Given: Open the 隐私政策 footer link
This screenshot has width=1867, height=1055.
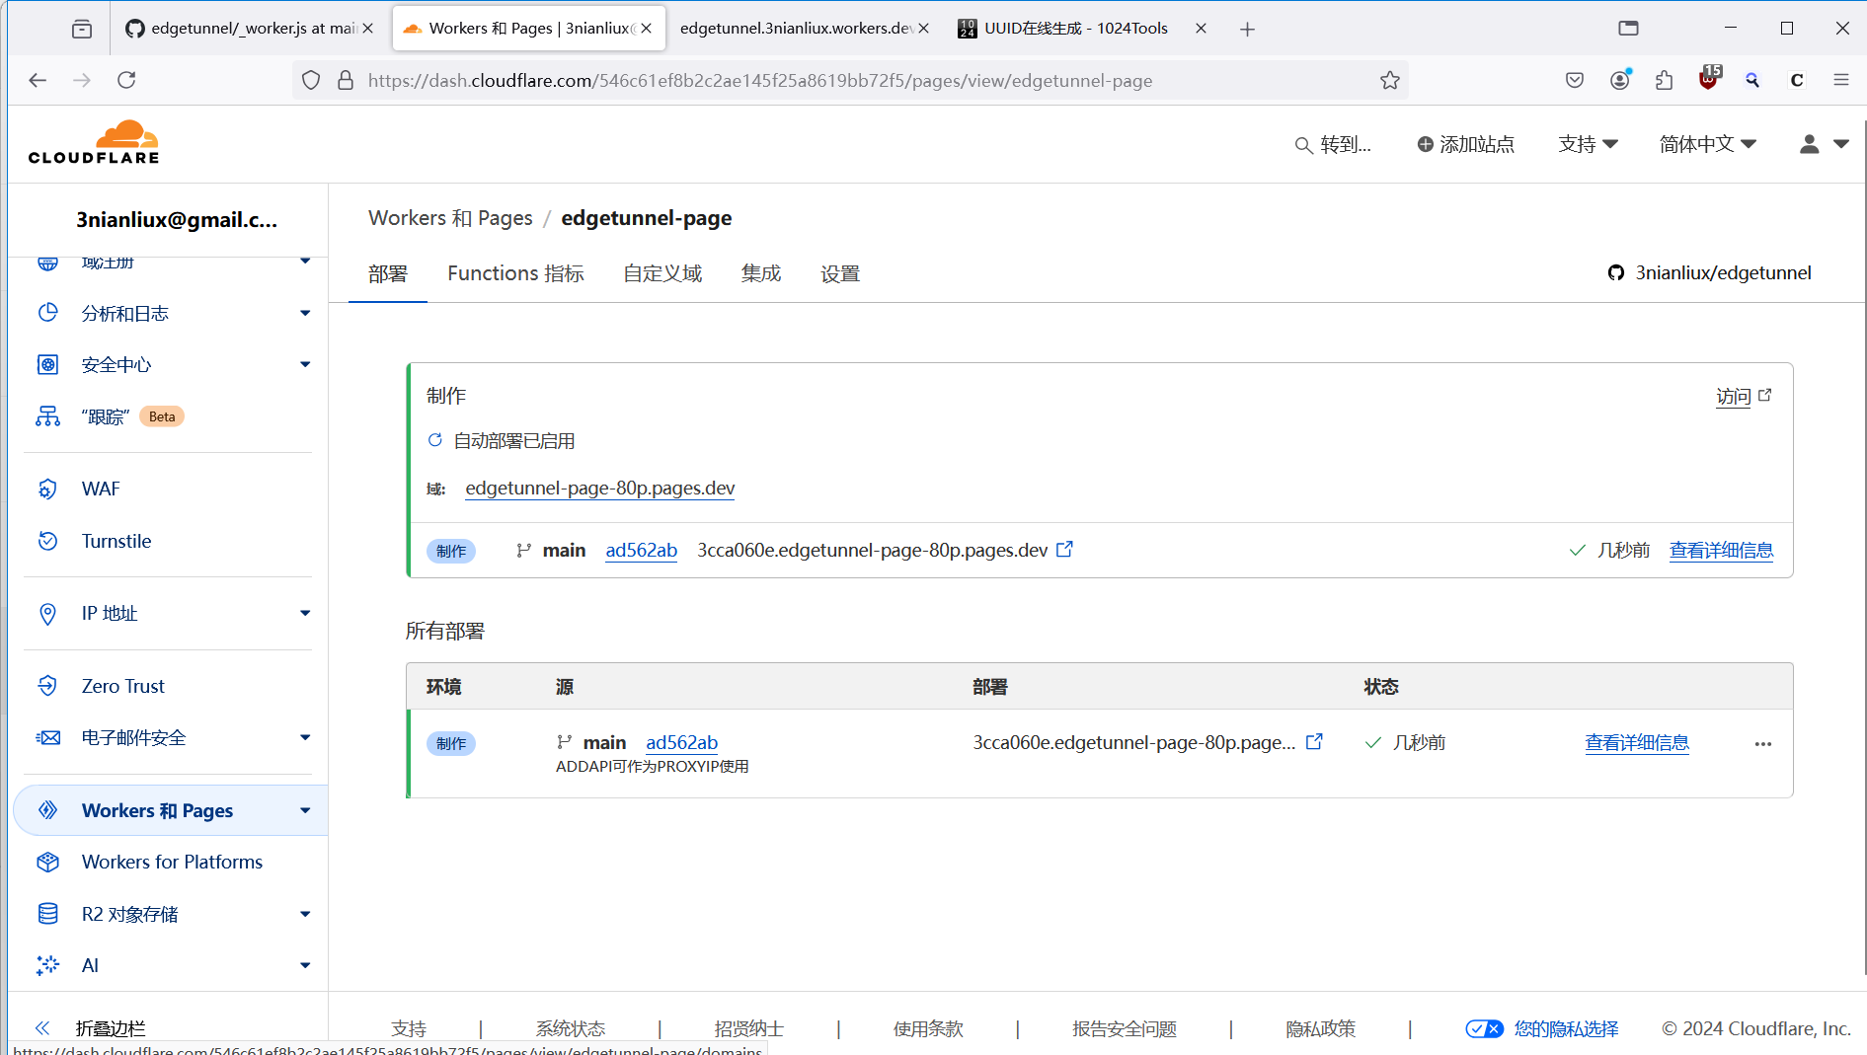Looking at the screenshot, I should point(1321,1028).
